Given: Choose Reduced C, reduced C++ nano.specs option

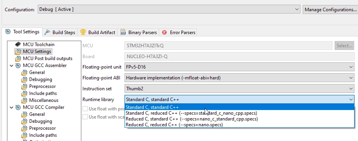Looking at the screenshot, I should [x=239, y=125].
